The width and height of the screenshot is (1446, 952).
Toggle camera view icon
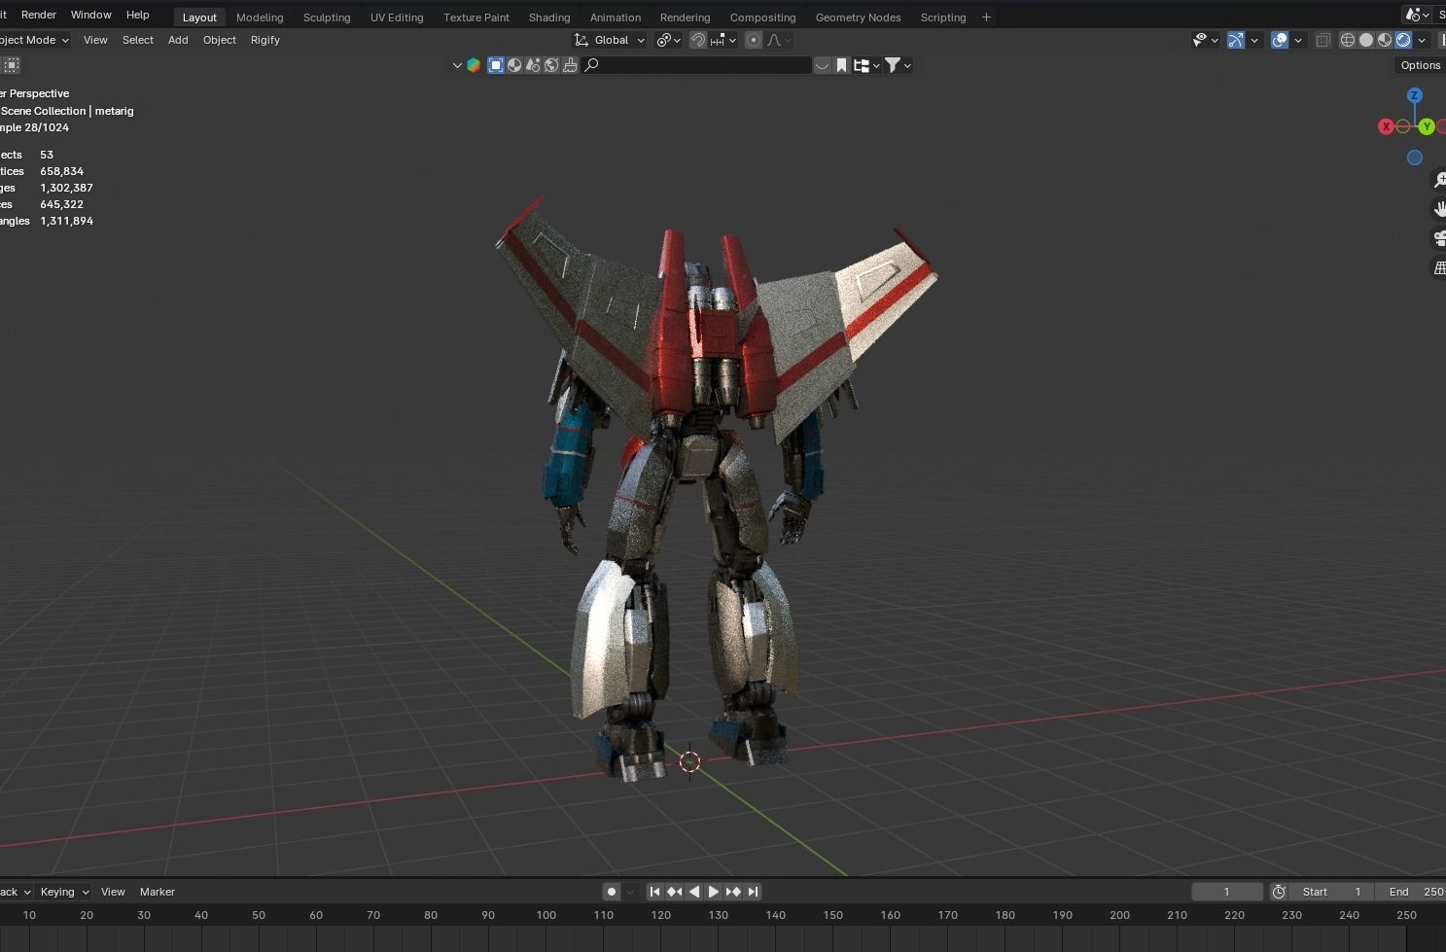[1439, 238]
